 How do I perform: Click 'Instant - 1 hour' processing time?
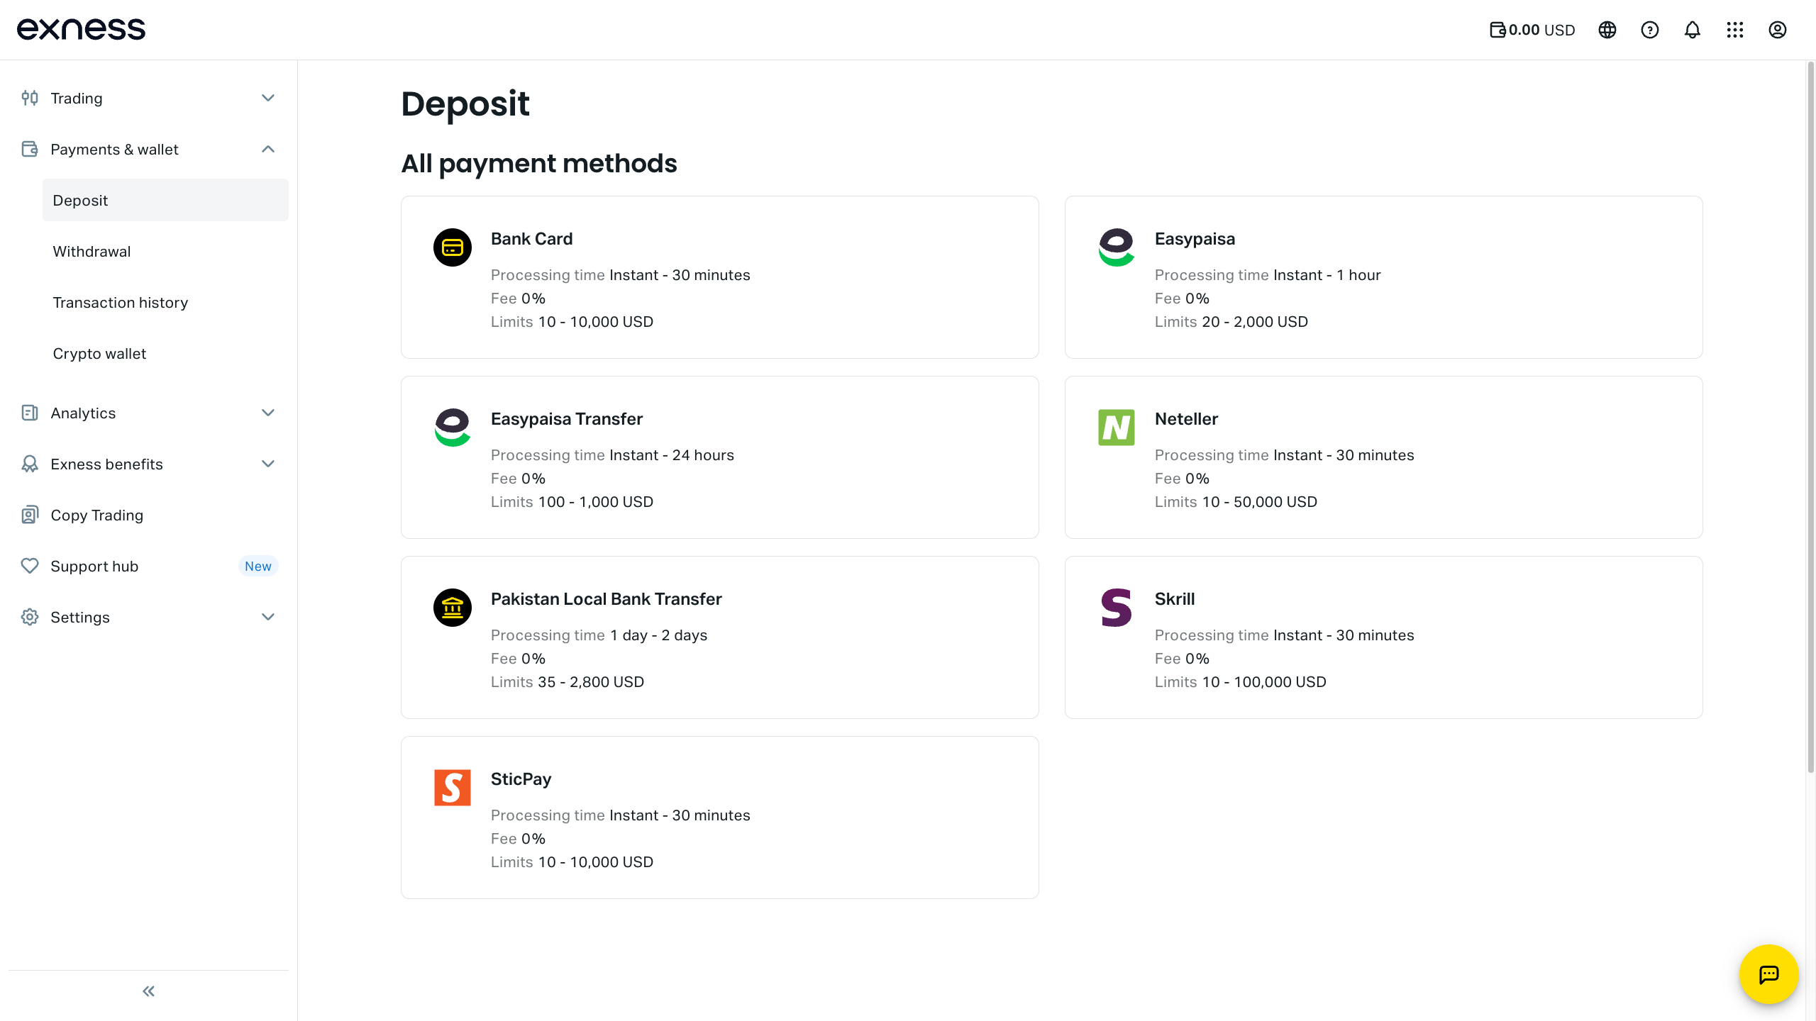click(1327, 275)
